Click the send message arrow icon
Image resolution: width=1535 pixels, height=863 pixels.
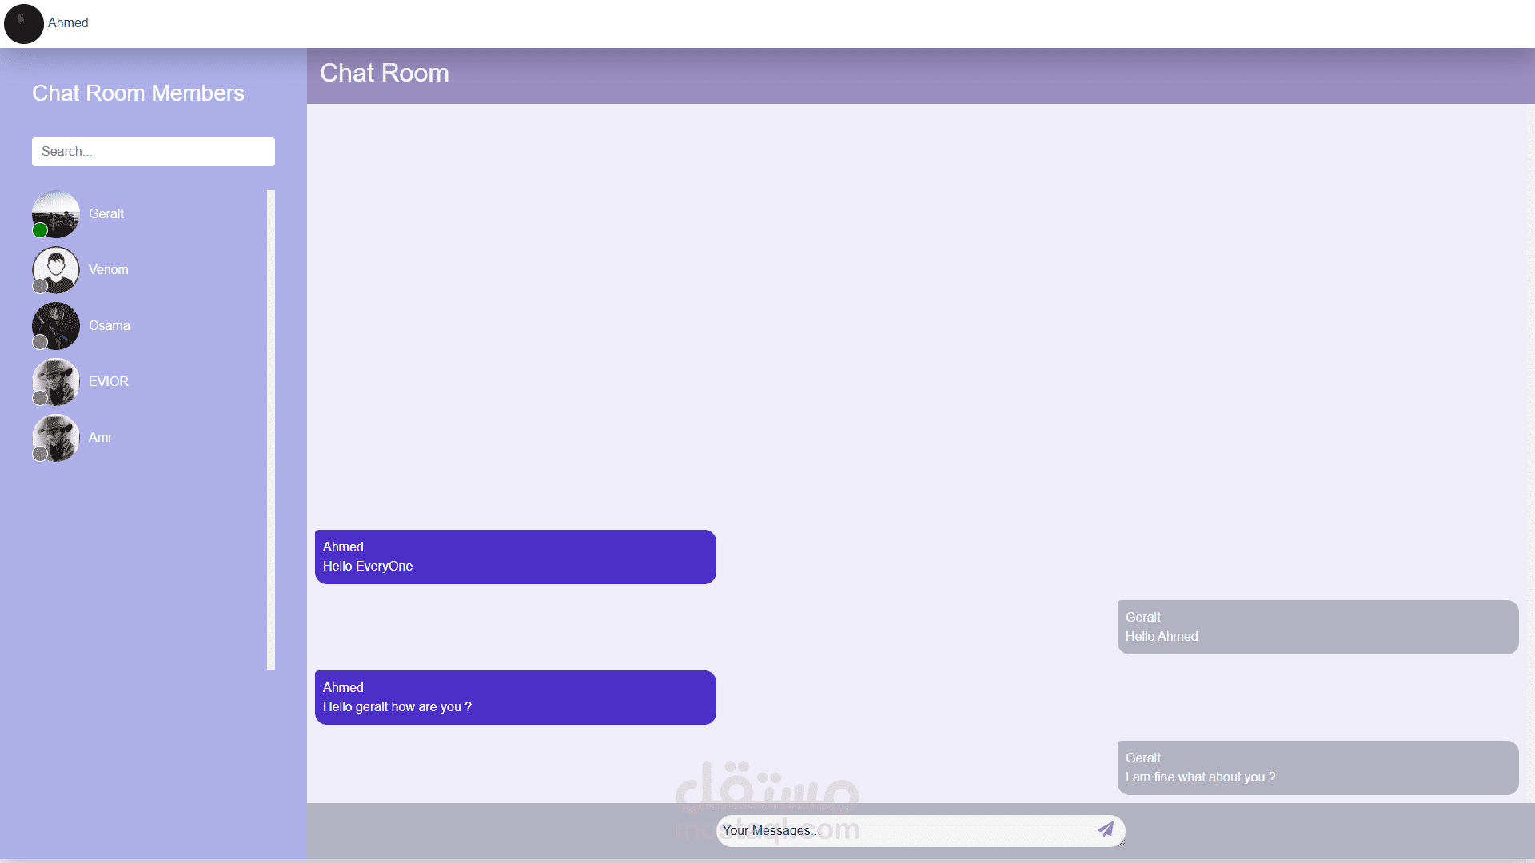1106,830
